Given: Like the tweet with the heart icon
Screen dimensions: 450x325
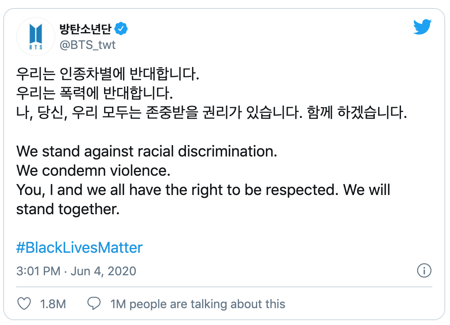Looking at the screenshot, I should (25, 304).
